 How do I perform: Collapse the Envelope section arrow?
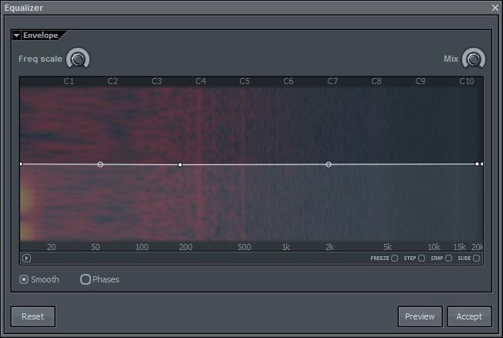(x=17, y=35)
